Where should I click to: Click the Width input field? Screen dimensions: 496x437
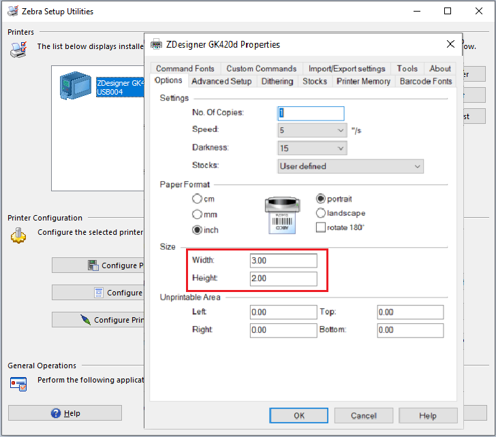(x=283, y=261)
